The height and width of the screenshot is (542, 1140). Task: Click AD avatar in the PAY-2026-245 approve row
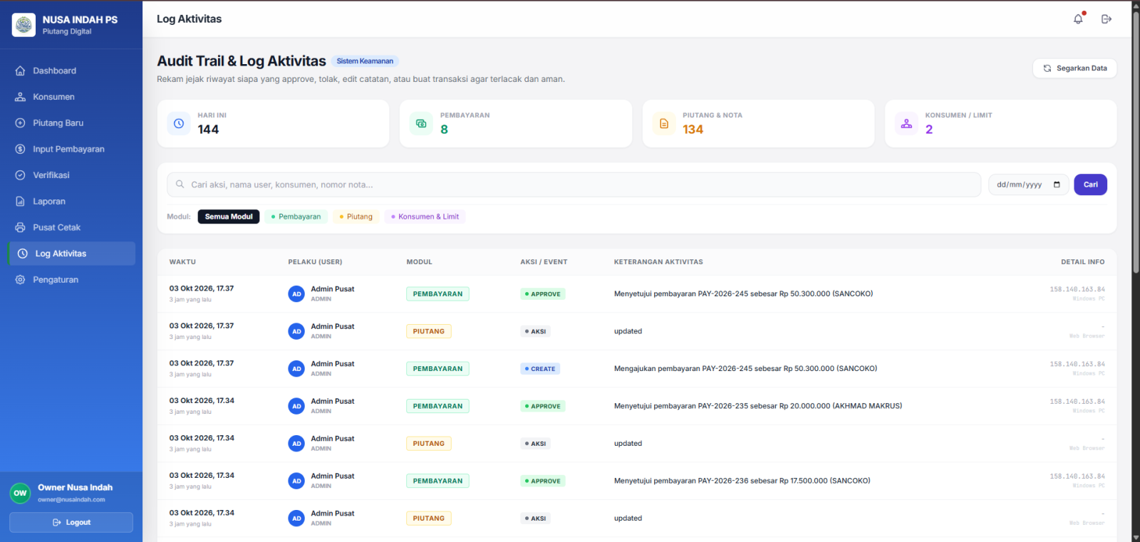[x=296, y=294]
